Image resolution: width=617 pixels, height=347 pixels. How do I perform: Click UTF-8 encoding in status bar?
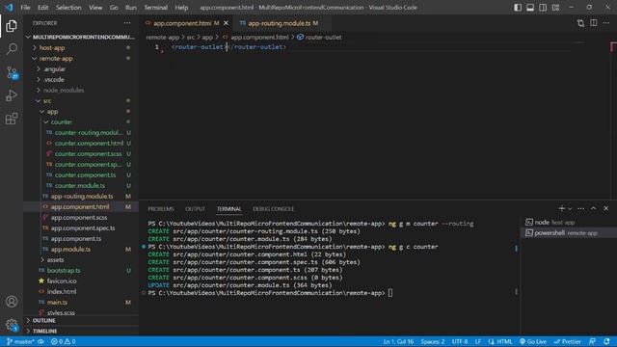click(460, 341)
